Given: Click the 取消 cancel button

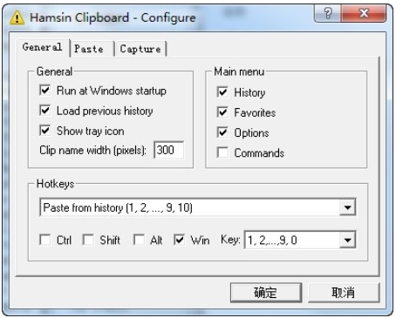Looking at the screenshot, I should 344,293.
